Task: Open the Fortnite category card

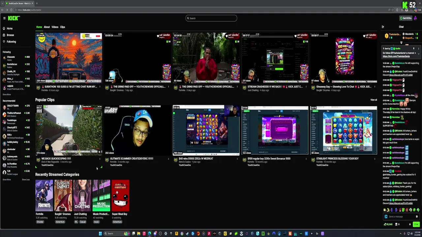Action: tap(44, 195)
